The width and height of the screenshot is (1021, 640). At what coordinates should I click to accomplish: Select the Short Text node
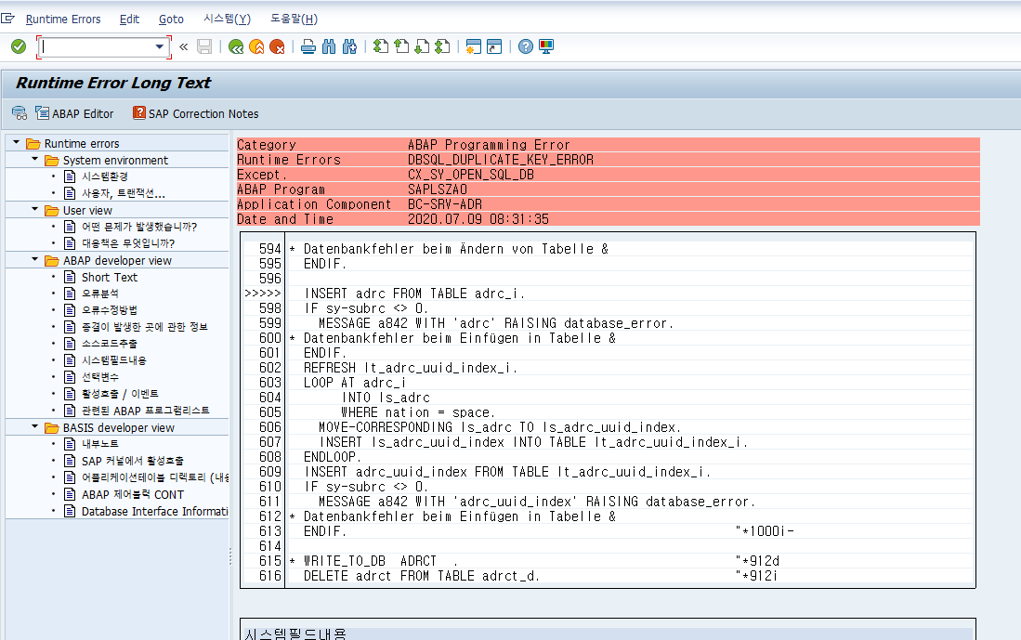110,278
